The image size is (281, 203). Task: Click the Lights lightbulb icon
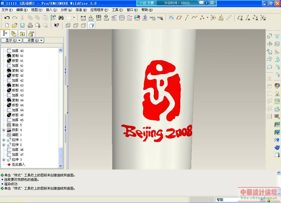[277, 94]
